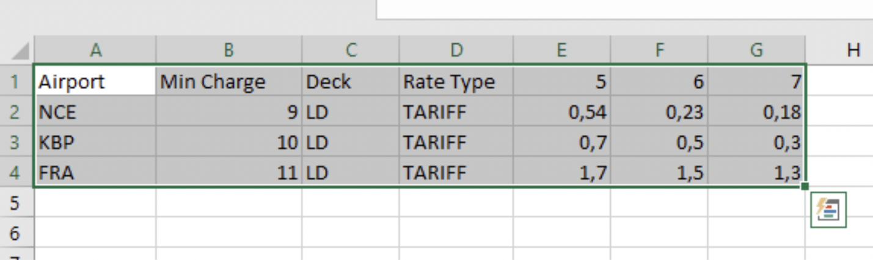Select row 5 header
The image size is (873, 260).
tap(16, 203)
